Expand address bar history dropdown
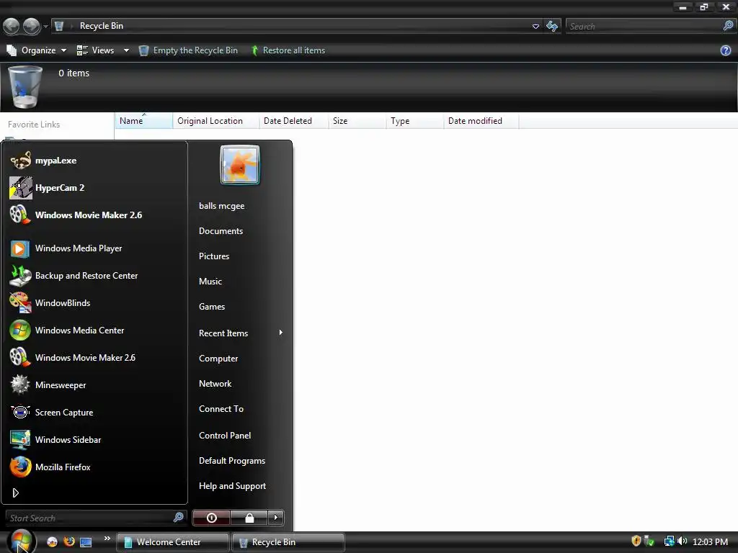 coord(535,27)
